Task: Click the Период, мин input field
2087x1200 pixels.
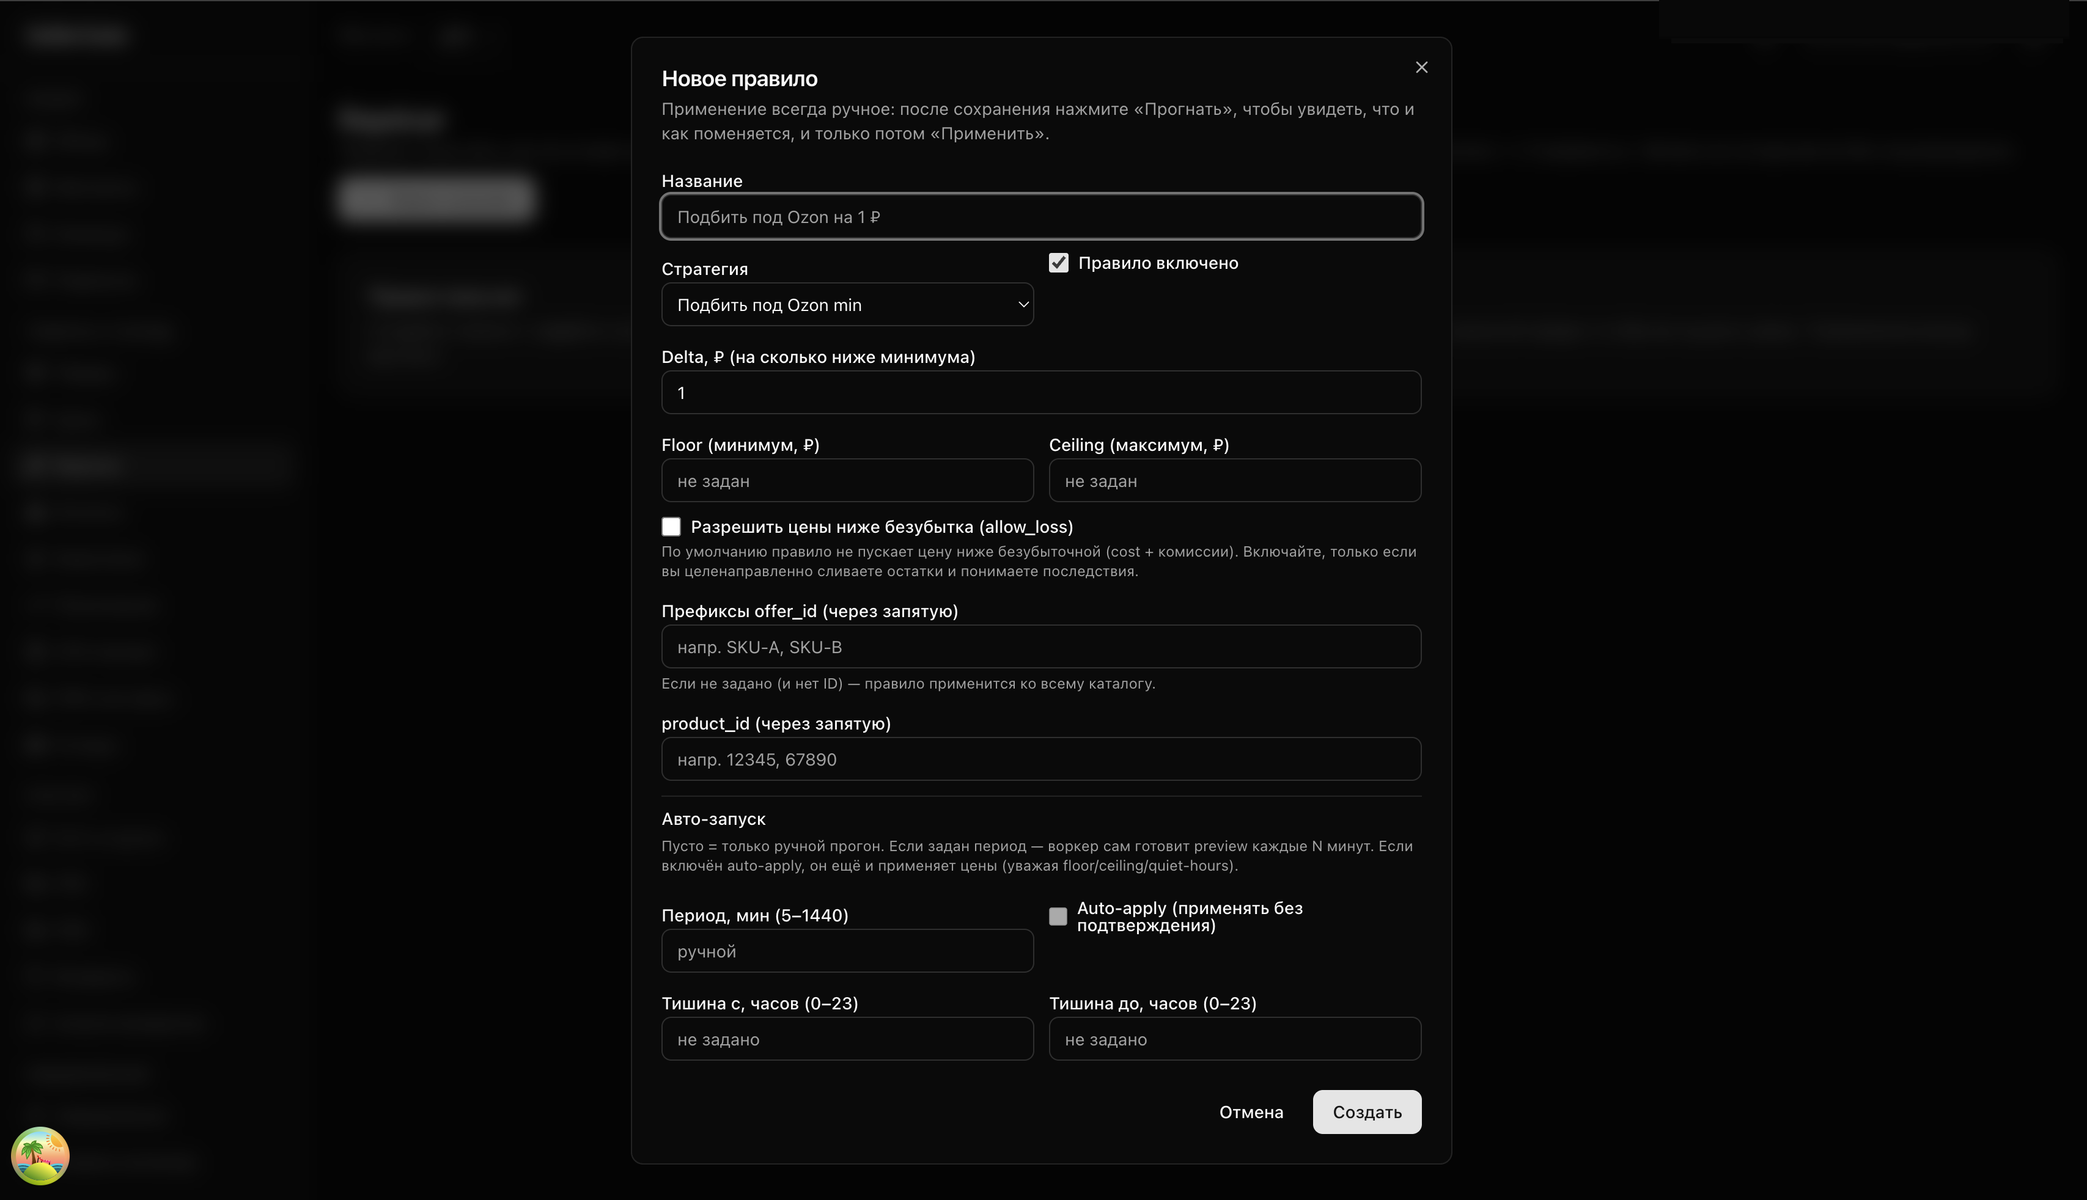Action: 846,951
